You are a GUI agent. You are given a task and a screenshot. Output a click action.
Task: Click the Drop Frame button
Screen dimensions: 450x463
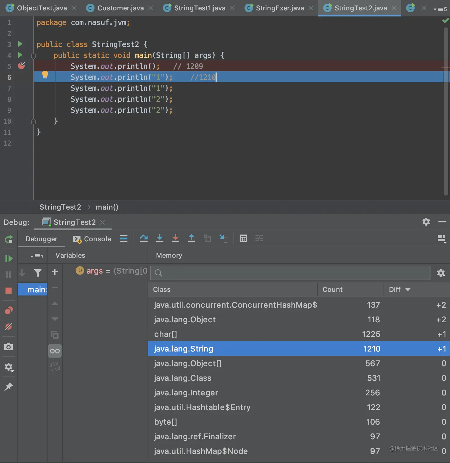pos(207,238)
